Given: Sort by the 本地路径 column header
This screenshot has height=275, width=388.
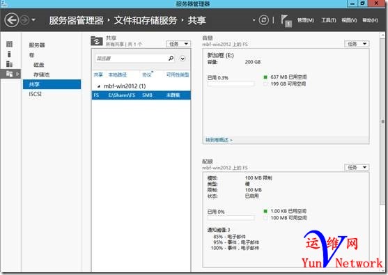Looking at the screenshot, I should [118, 74].
